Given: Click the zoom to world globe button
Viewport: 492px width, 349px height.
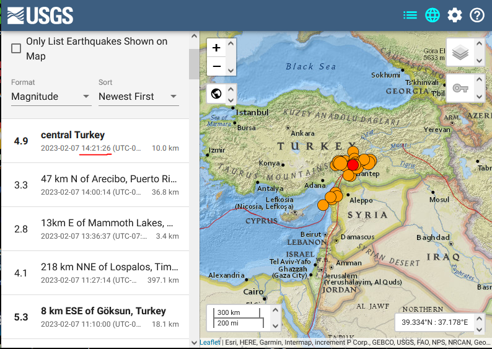Looking at the screenshot, I should [x=216, y=94].
